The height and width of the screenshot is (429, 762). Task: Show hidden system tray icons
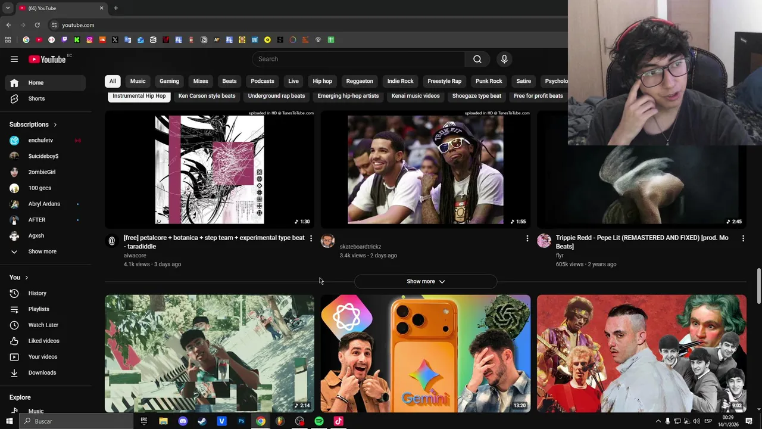[658, 421]
